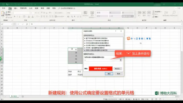The height and width of the screenshot is (103, 183).
Task: Open the font size dropdown
Action: coord(34,13)
